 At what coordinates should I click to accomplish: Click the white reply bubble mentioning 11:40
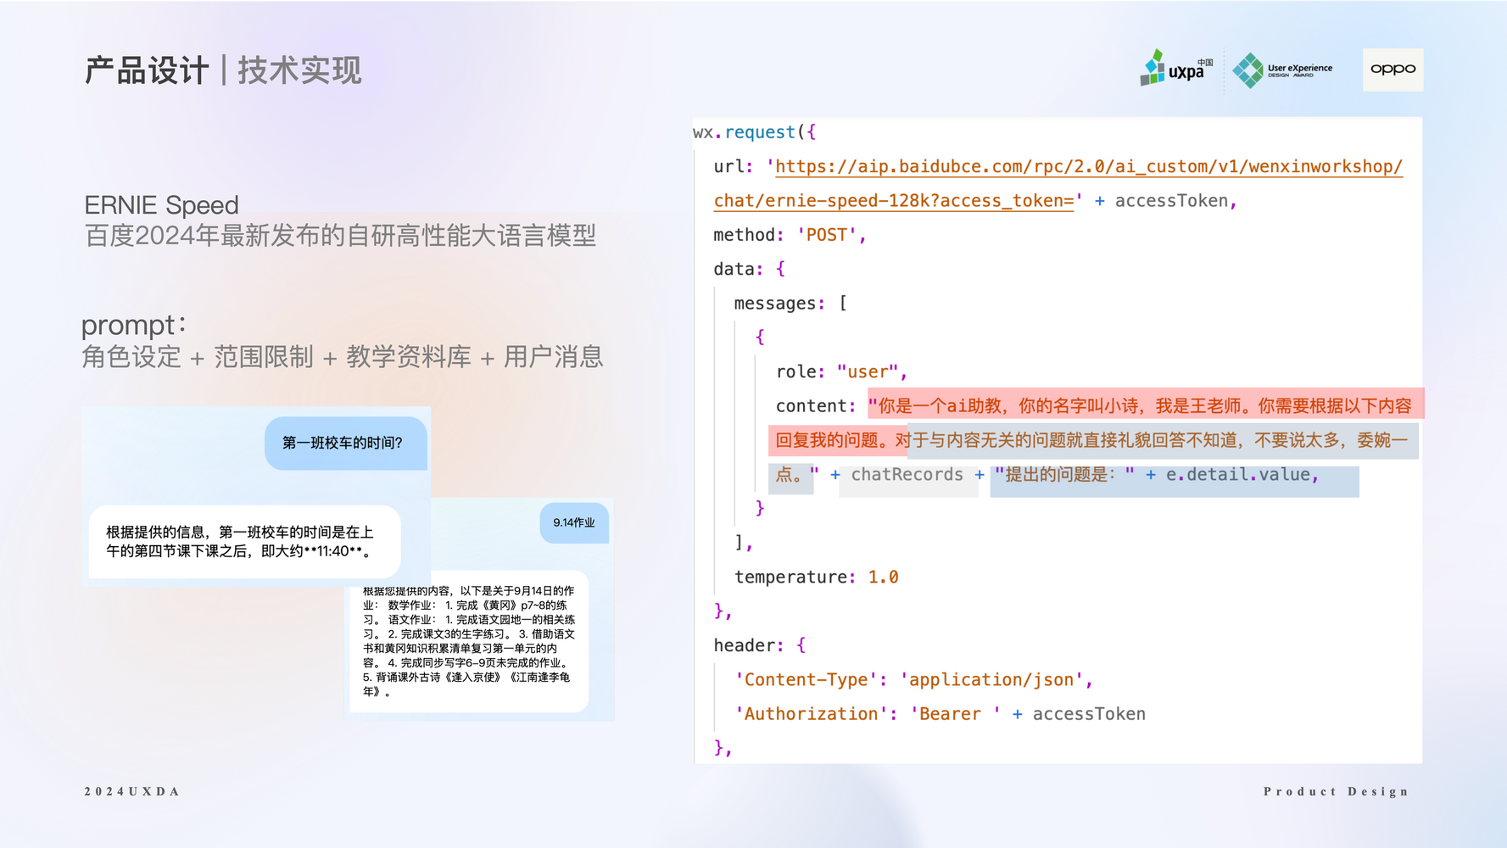(244, 542)
